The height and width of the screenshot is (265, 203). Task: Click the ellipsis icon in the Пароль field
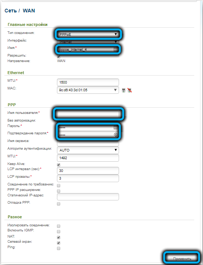[x=115, y=127]
